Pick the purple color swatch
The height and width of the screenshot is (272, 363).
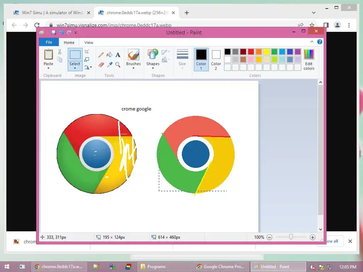point(298,52)
